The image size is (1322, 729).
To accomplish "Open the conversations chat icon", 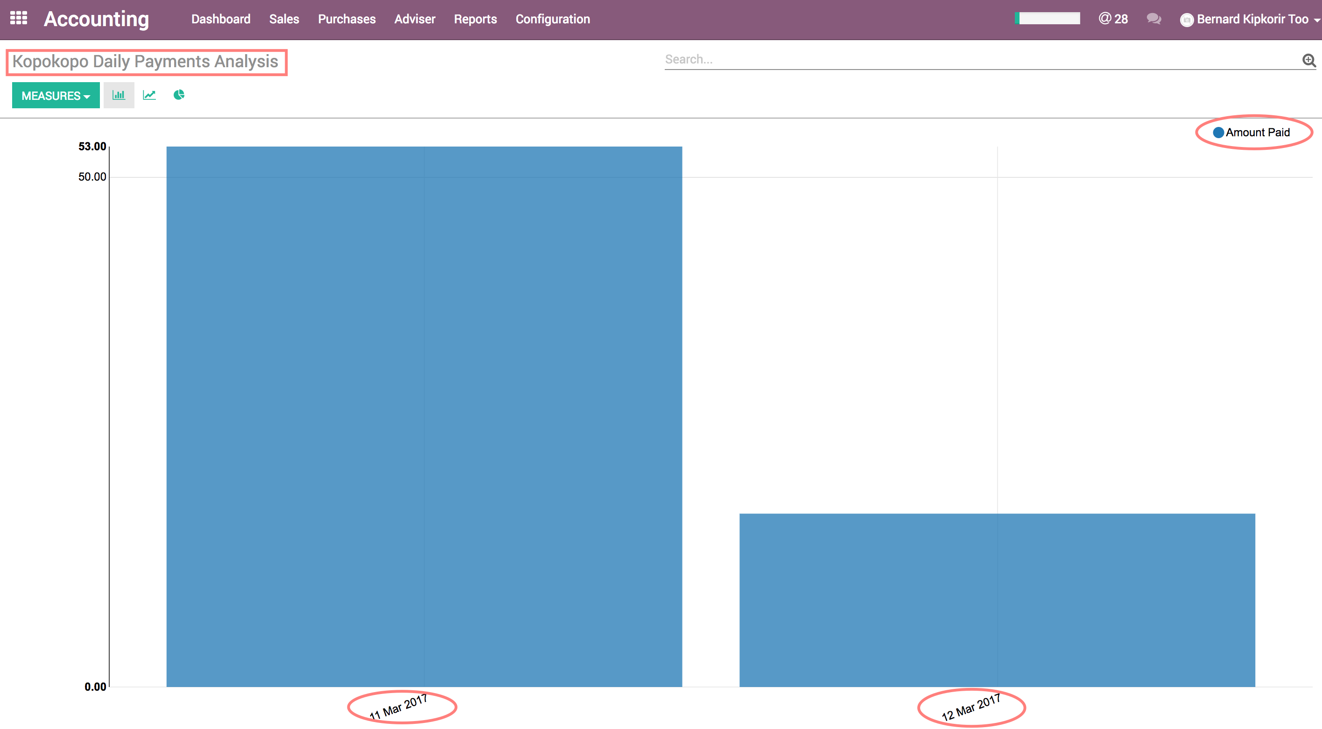I will tap(1153, 19).
